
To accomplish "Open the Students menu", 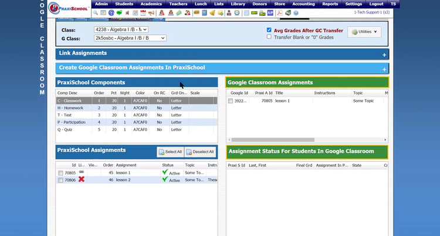I will (124, 4).
